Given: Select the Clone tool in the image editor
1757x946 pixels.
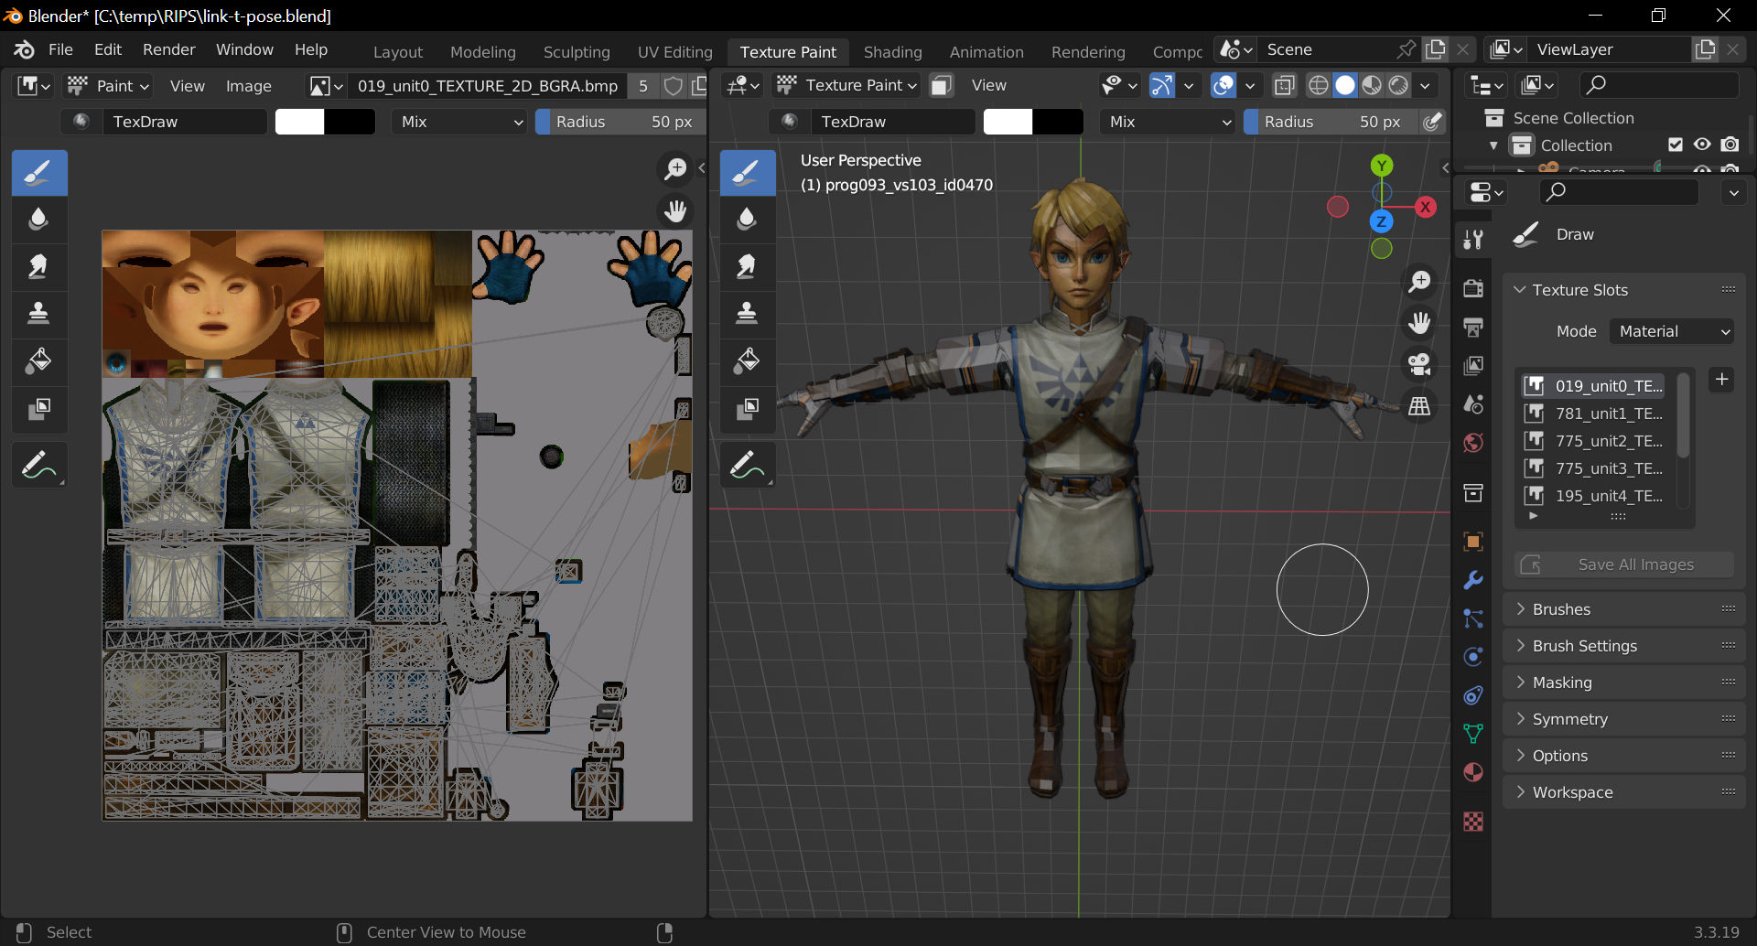Looking at the screenshot, I should 39,313.
